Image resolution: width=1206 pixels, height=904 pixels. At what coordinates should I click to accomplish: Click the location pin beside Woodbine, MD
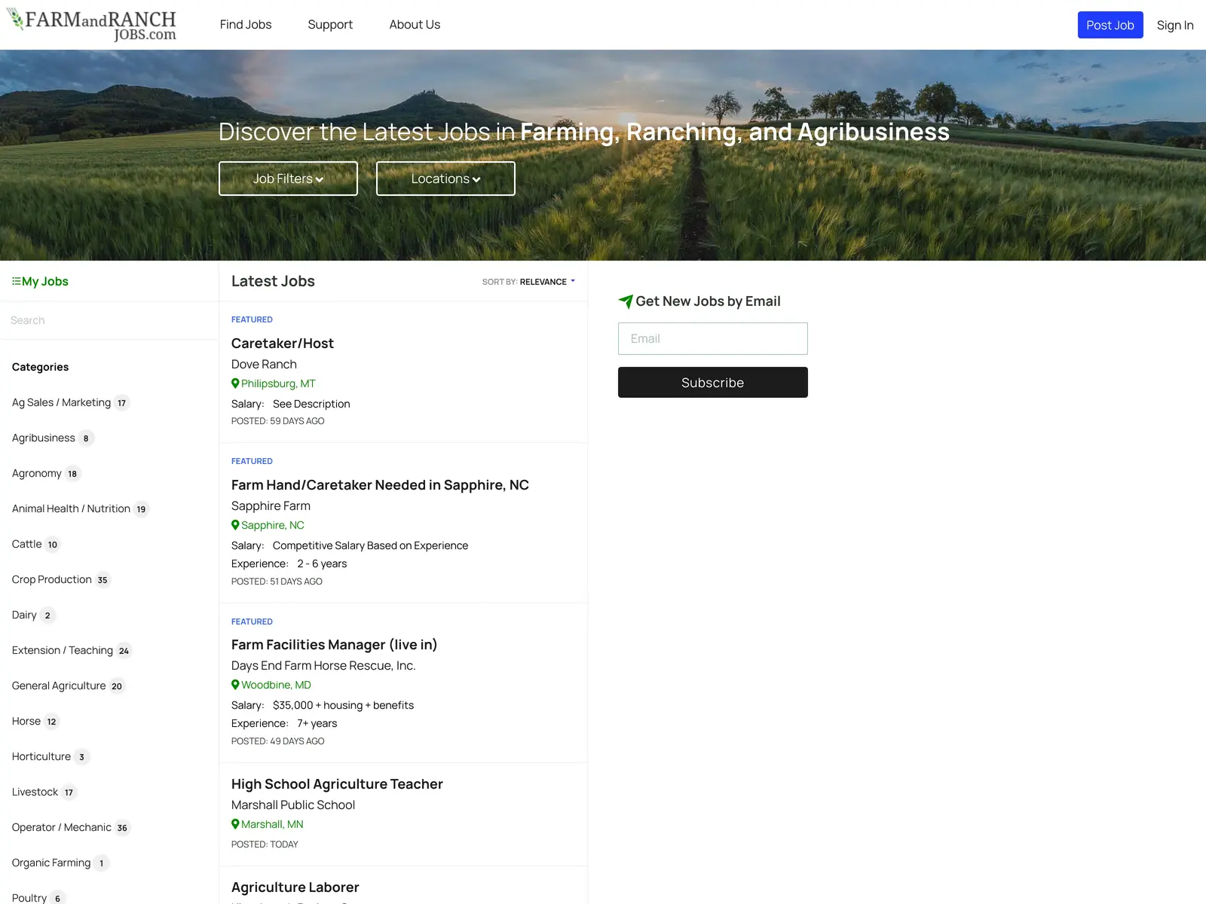pos(235,685)
